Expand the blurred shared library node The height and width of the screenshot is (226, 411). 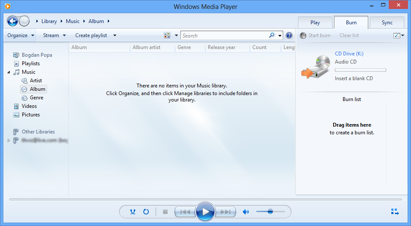[9, 141]
